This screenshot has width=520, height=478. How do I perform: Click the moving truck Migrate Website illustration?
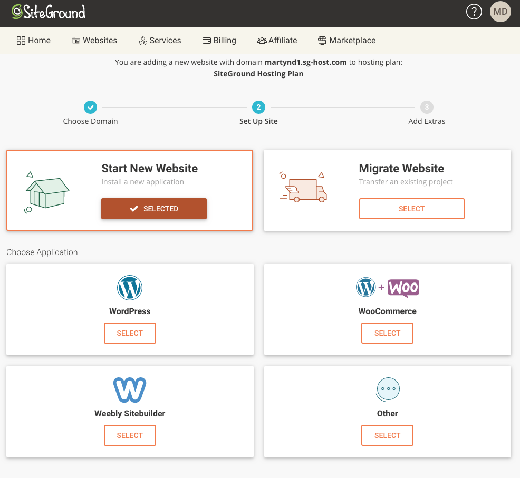tap(303, 187)
